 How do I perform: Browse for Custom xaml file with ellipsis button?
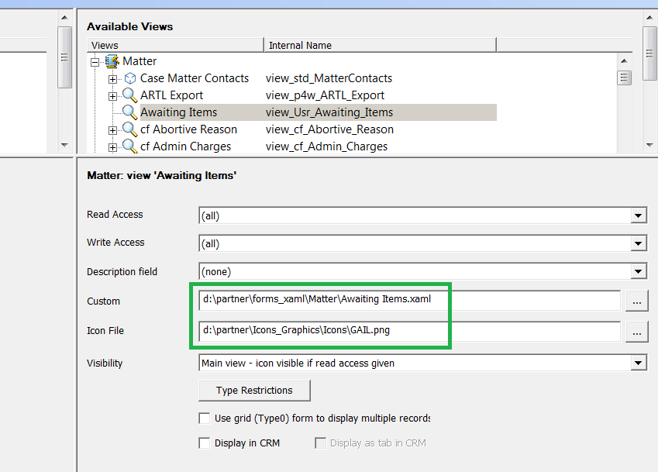pos(636,301)
